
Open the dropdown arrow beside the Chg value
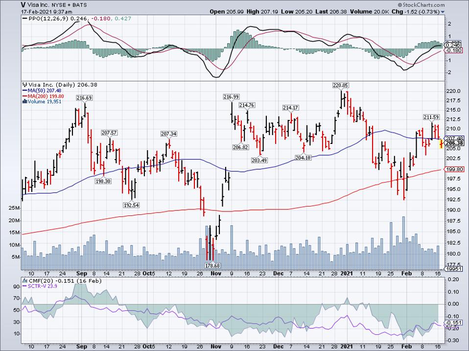[x=443, y=12]
